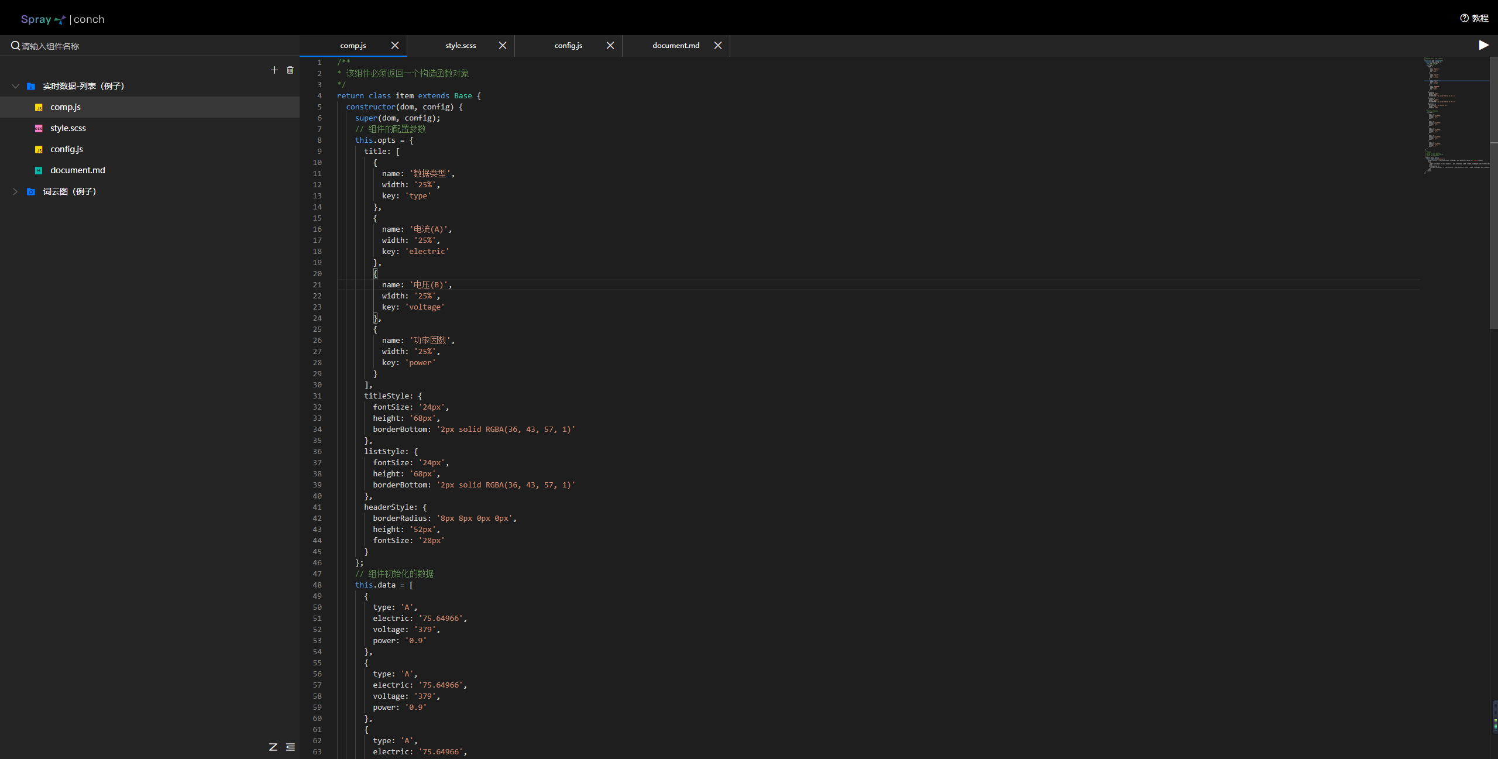
Task: Close the comp.js tab
Action: pos(395,46)
